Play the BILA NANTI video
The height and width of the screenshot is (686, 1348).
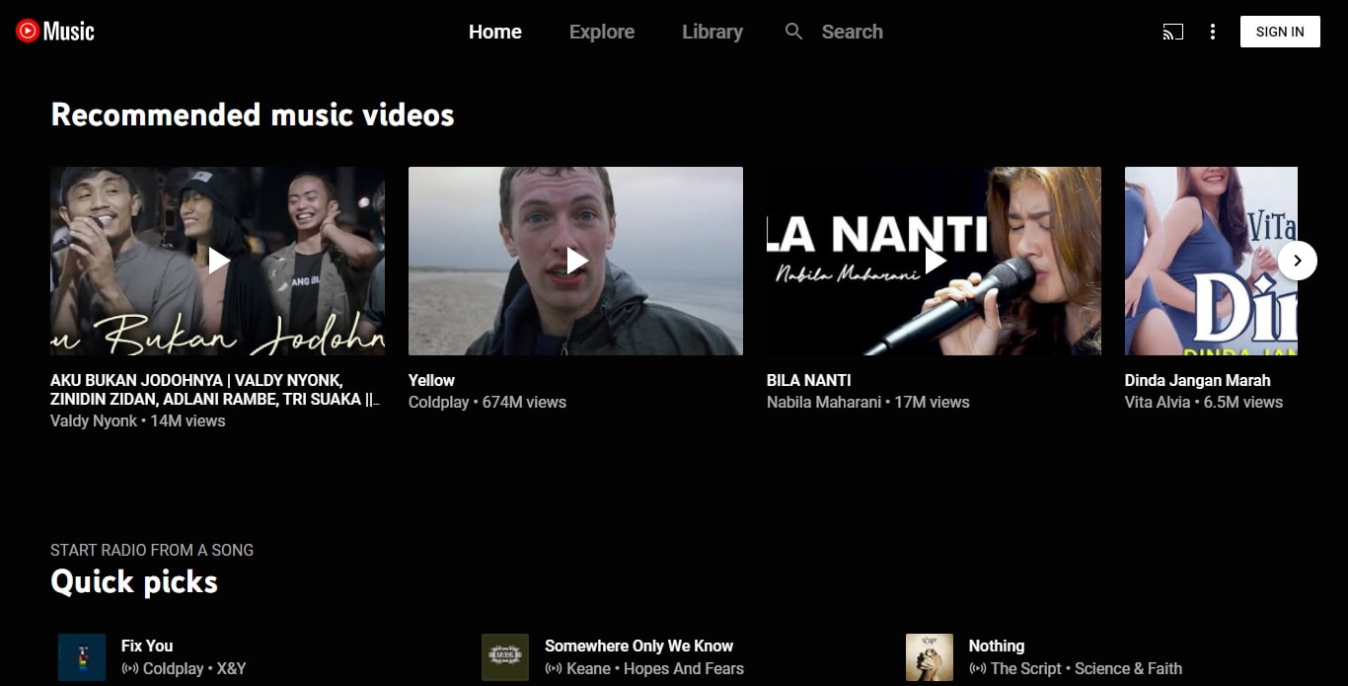click(934, 260)
